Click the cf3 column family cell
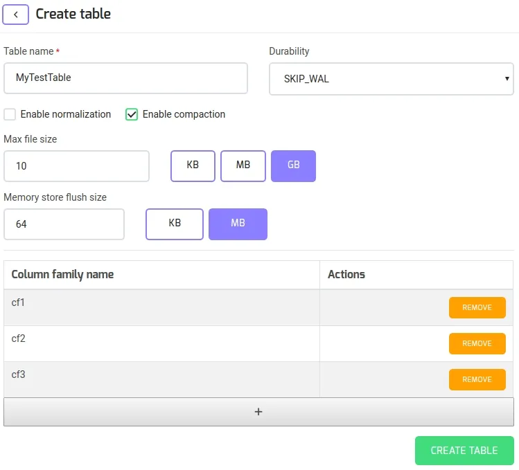 tap(161, 379)
